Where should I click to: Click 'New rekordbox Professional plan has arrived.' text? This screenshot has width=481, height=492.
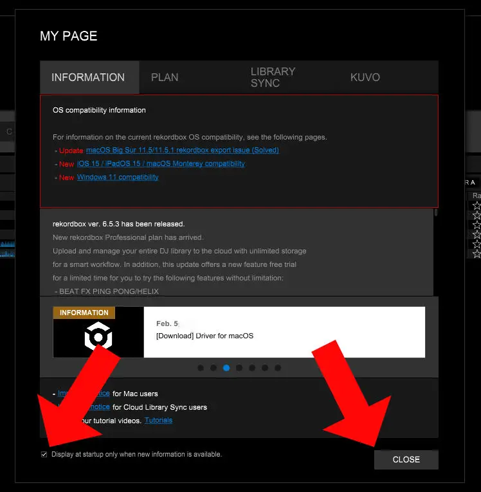tap(128, 237)
